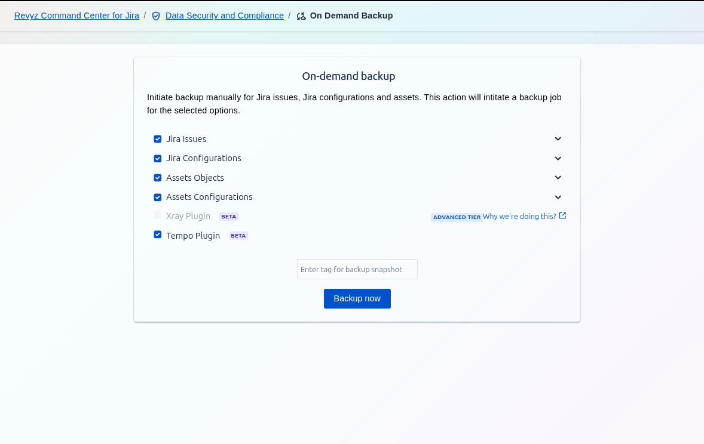
Task: Toggle the Assets Configurations checkbox
Action: [x=158, y=198]
